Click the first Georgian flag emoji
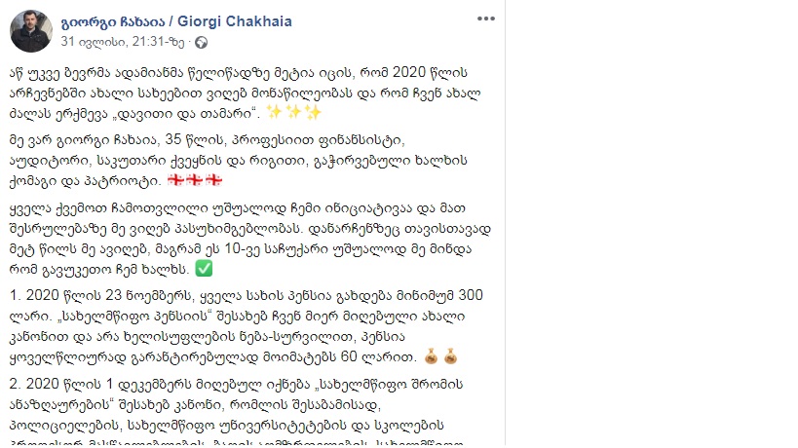 click(x=175, y=180)
